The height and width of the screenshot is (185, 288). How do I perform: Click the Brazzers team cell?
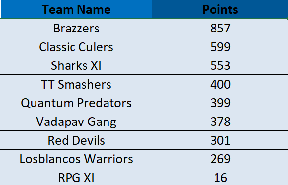tap(76, 28)
